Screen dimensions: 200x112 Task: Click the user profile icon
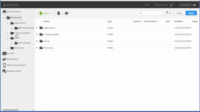(x=172, y=5)
